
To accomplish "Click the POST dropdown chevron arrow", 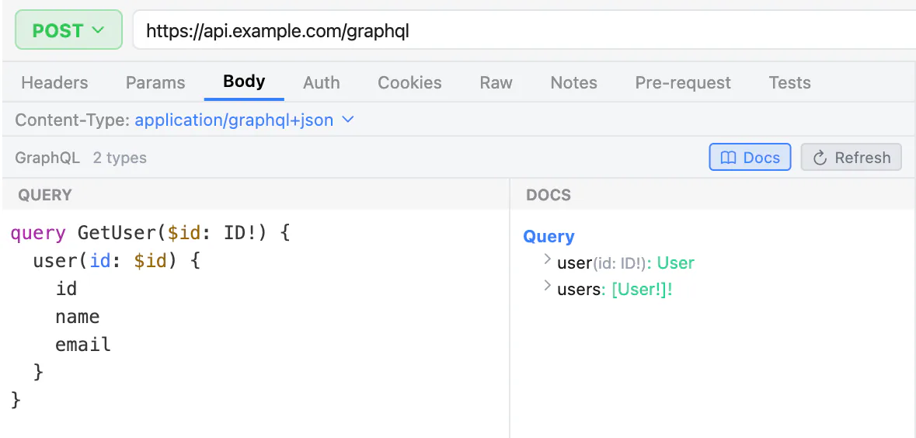I will click(x=98, y=30).
